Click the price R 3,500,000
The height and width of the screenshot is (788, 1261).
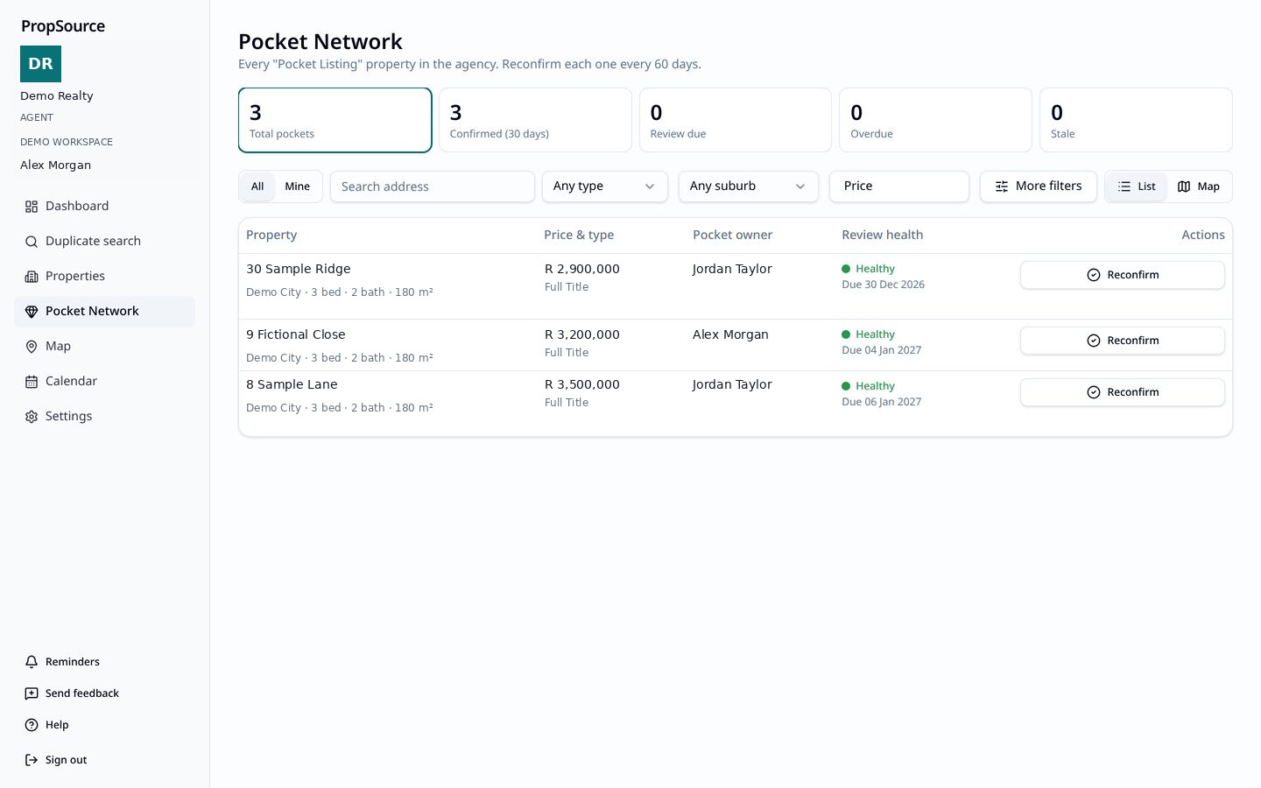coord(582,384)
